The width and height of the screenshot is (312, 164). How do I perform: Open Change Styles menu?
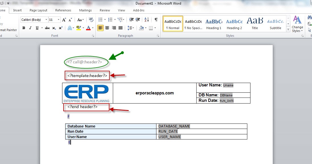[297, 24]
